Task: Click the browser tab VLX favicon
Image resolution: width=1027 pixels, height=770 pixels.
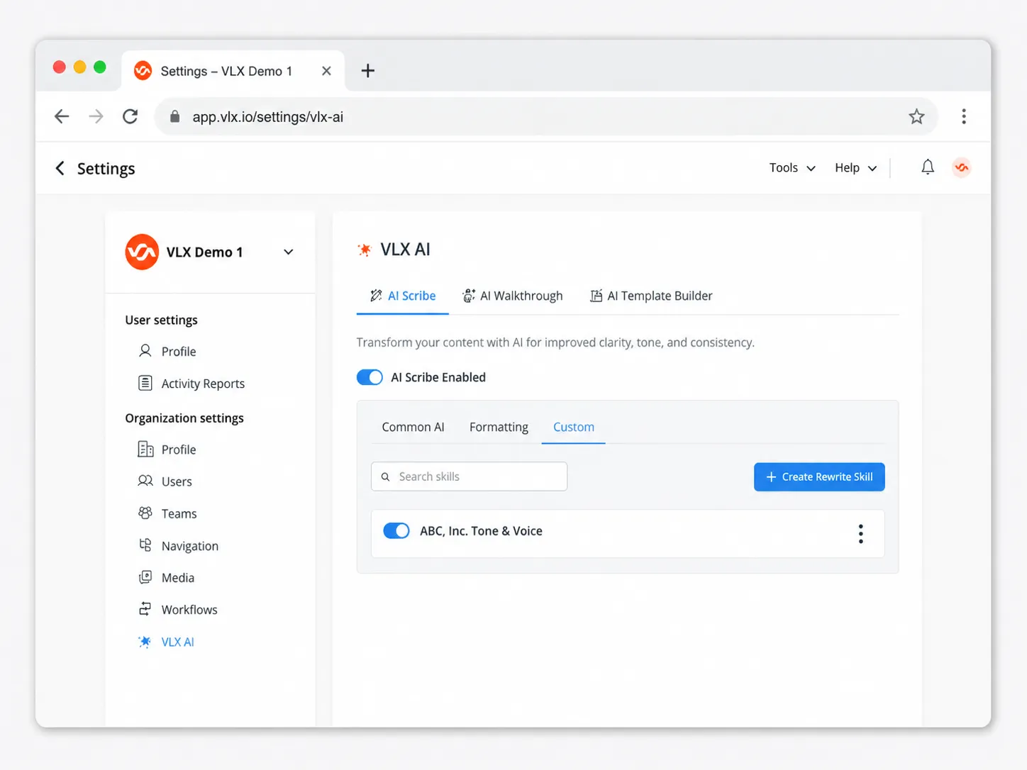Action: point(143,71)
